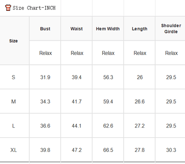The height and width of the screenshot is (164, 185).
Task: Click shoulder girdle "29.5" in M row
Action: click(171, 101)
